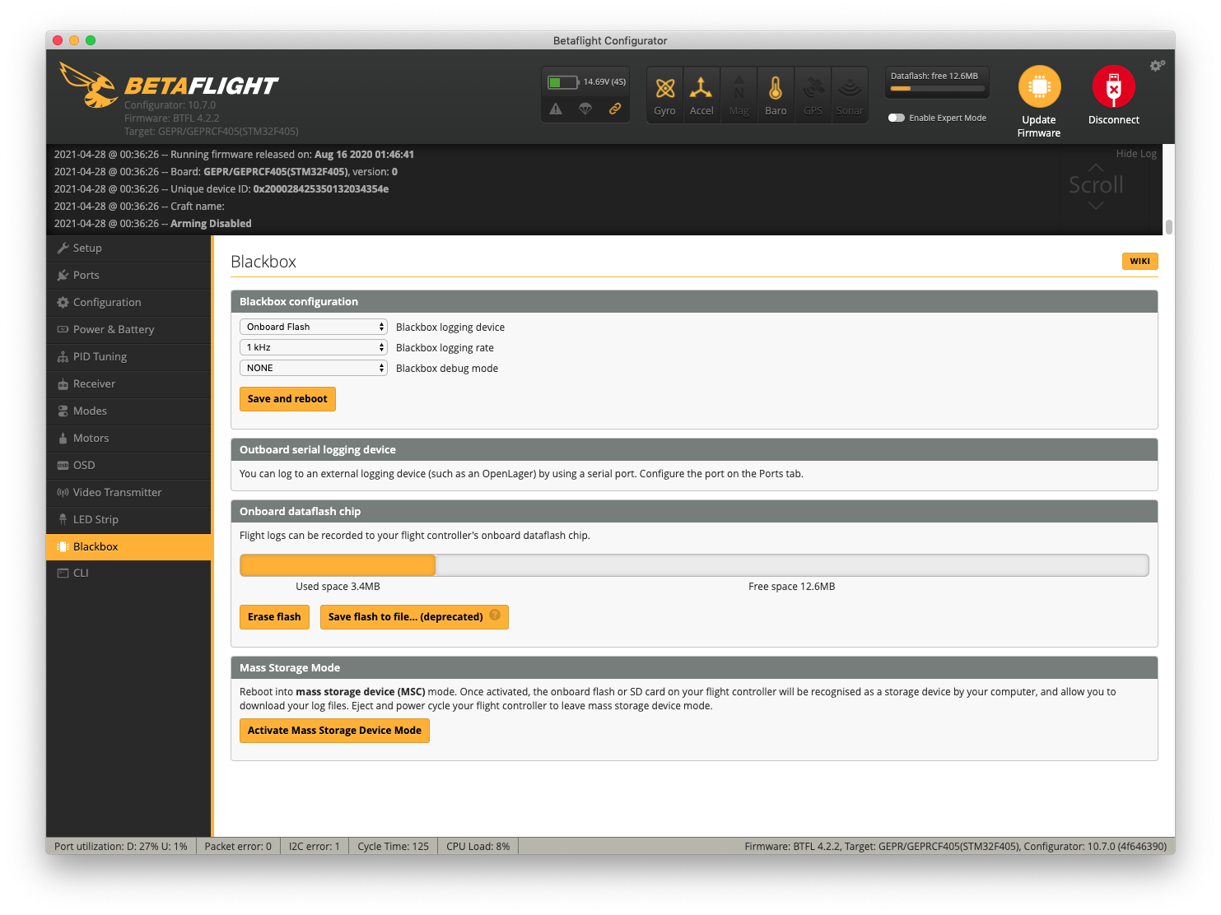
Task: Click the Packet error: 0 status entry
Action: point(238,846)
